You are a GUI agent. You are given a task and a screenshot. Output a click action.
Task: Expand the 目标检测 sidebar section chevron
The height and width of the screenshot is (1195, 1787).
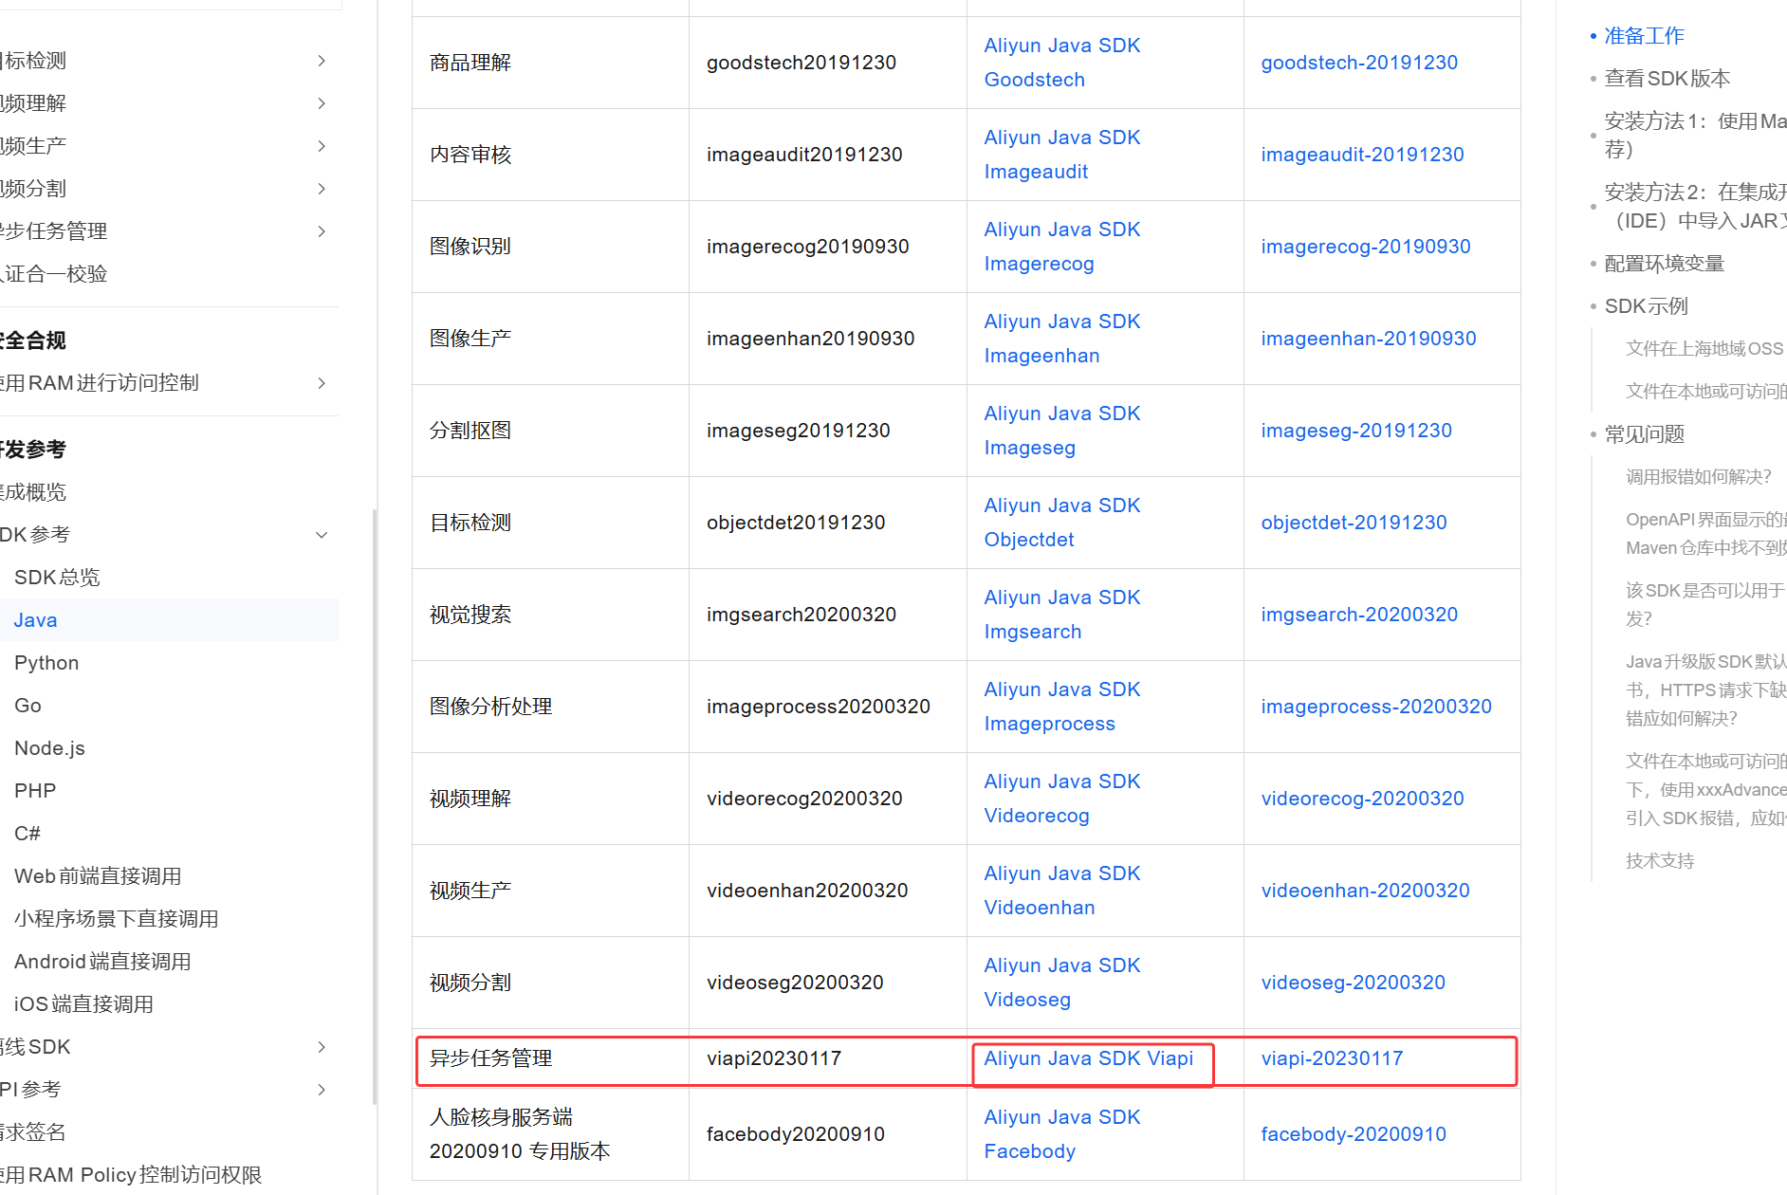tap(322, 61)
